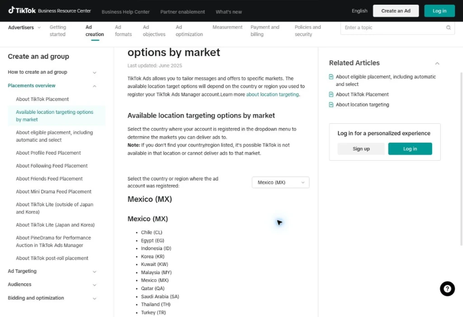Open What's new menu
The image size is (463, 317).
[228, 12]
